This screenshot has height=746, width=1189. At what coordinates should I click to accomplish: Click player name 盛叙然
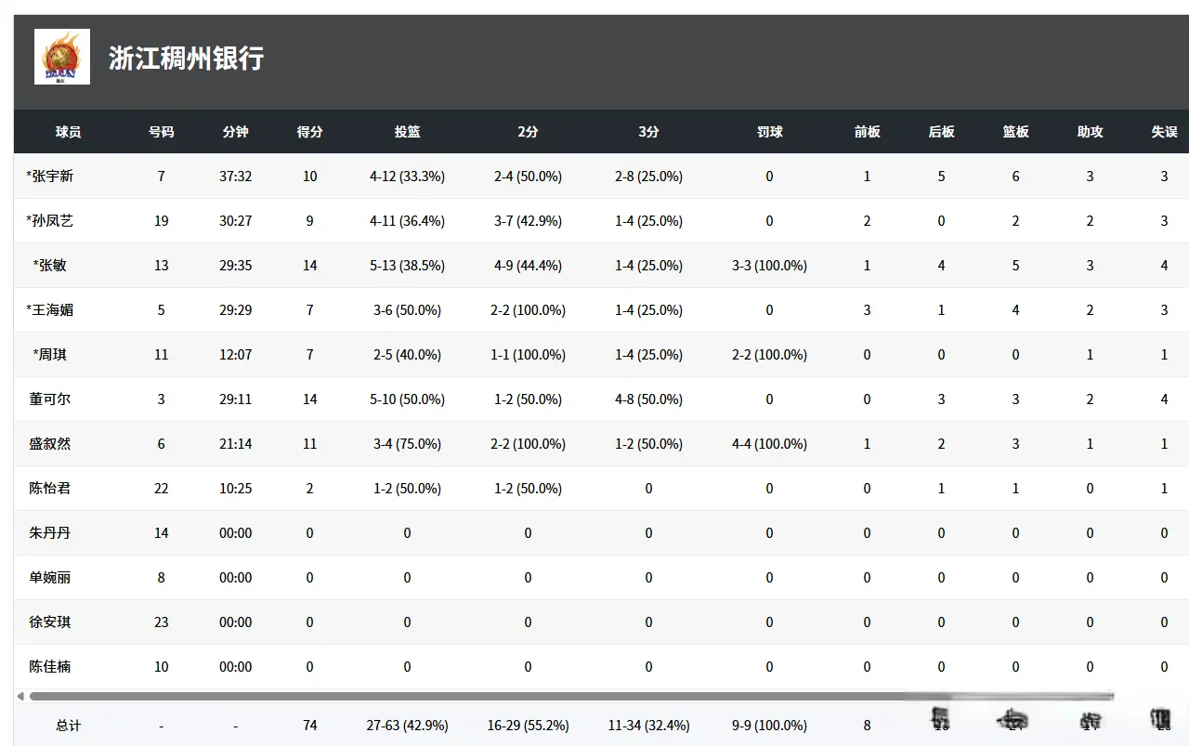coord(50,444)
